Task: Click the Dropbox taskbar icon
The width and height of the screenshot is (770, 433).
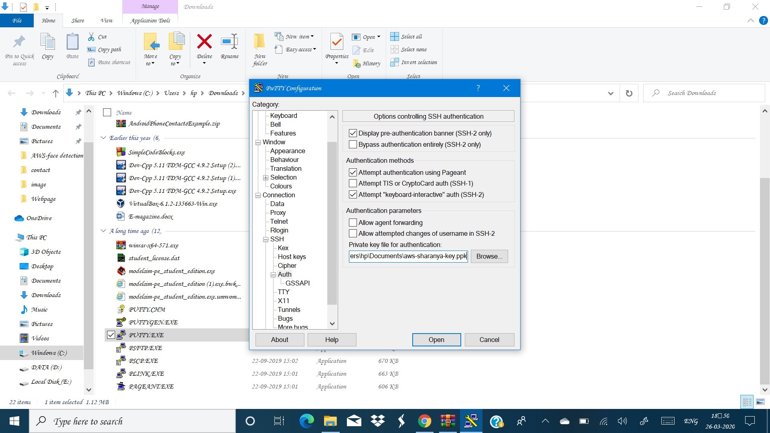Action: pyautogui.click(x=378, y=421)
